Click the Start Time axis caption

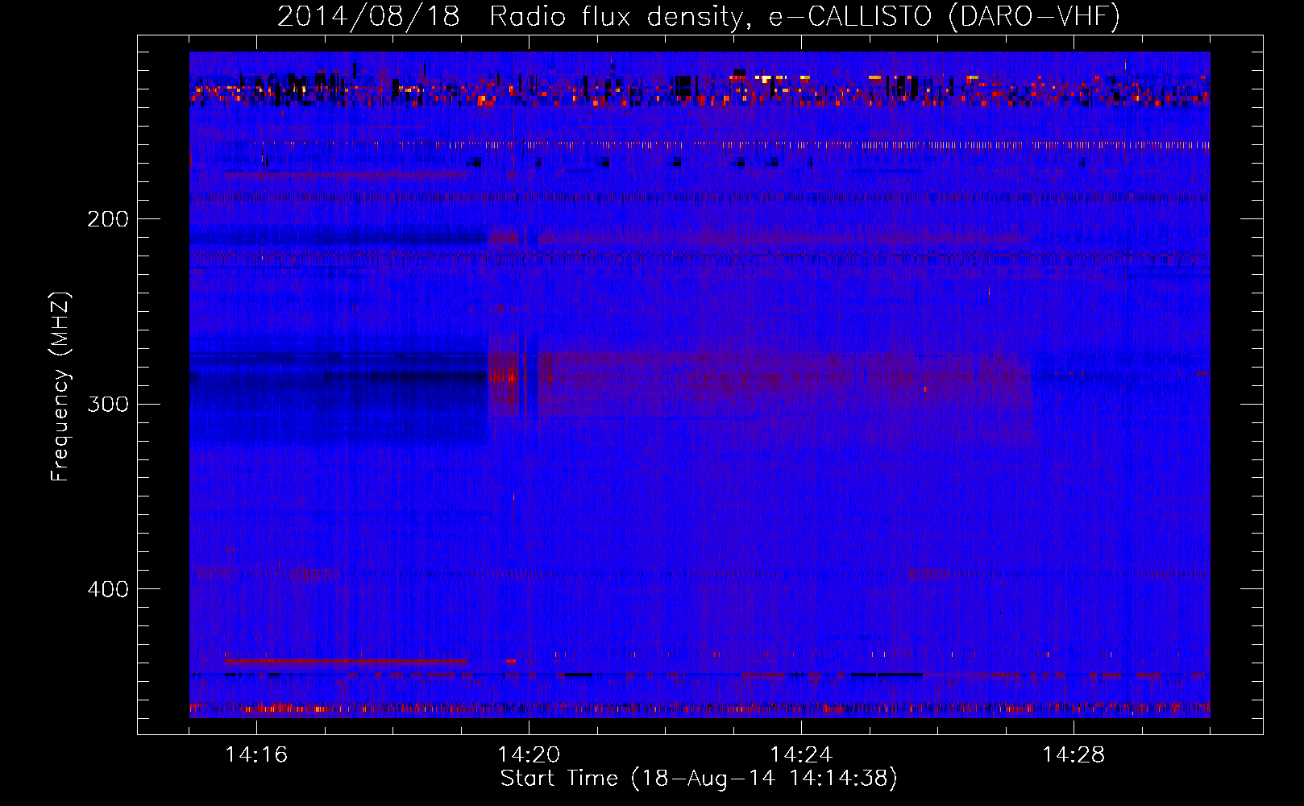pyautogui.click(x=699, y=779)
